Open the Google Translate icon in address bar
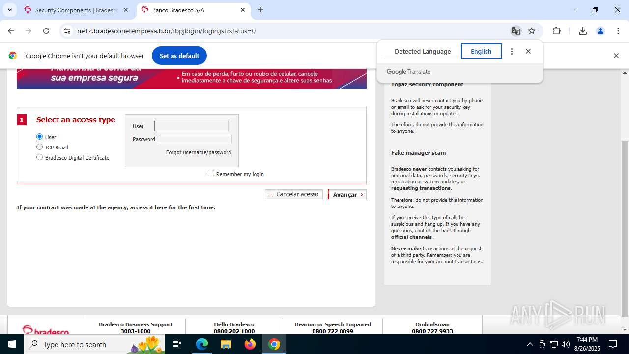This screenshot has width=629, height=354. click(515, 31)
